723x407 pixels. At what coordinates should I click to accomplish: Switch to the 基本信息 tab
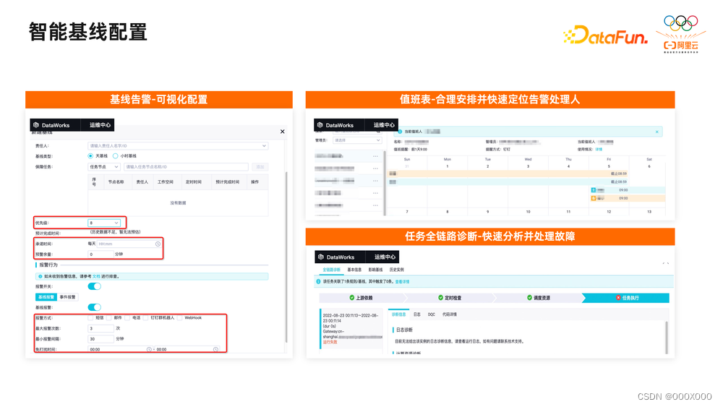(354, 270)
